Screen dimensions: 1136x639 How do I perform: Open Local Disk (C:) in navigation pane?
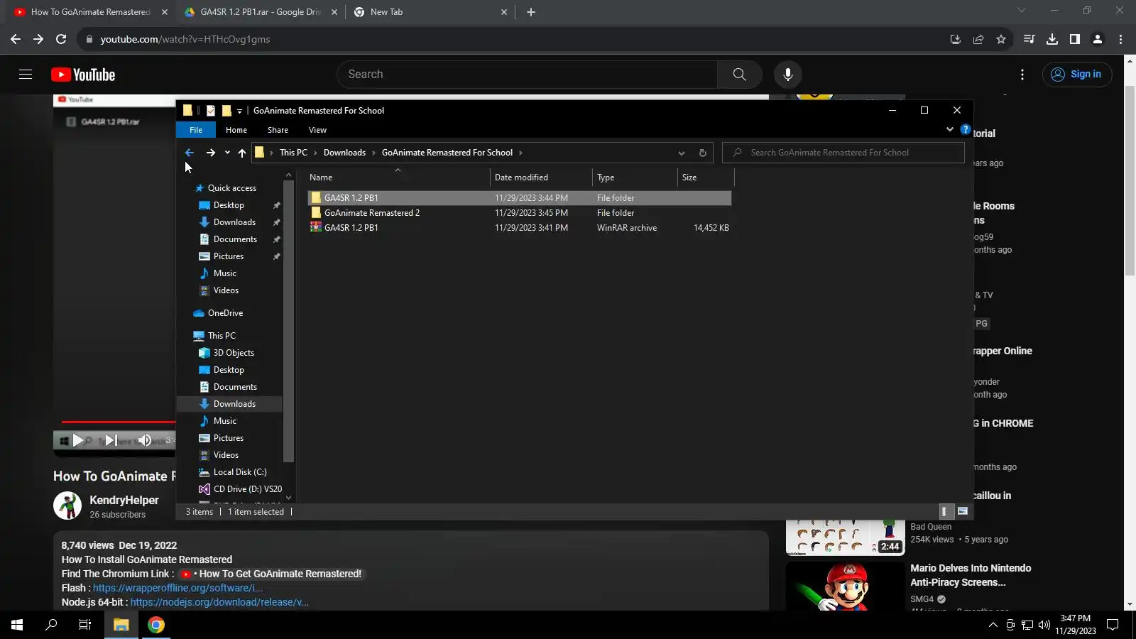point(240,472)
